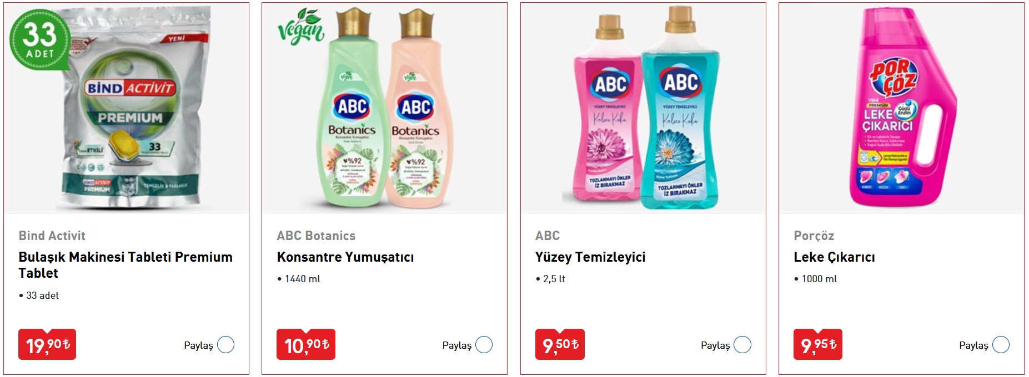Open the Porçöz pink bottle image

coord(901,109)
